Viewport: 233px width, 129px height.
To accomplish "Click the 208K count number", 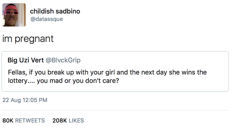I will point(60,121).
